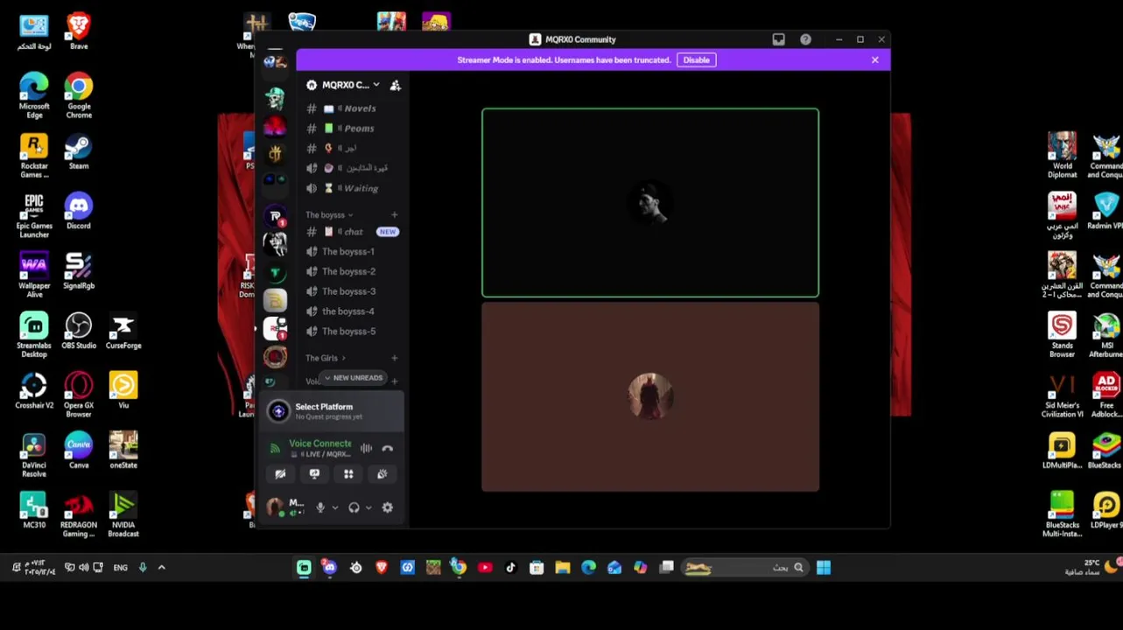
Task: Add a channel to The boysss category
Action: 394,215
